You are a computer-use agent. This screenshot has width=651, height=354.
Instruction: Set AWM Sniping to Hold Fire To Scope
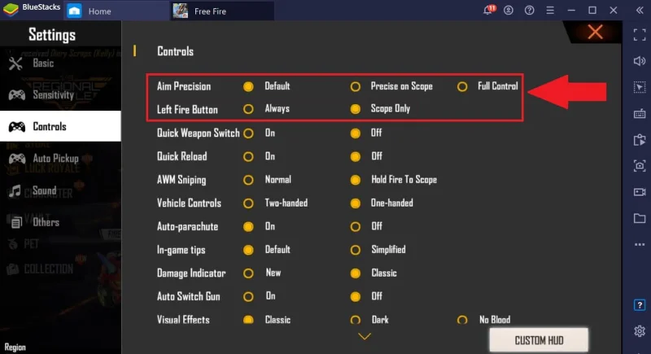[356, 180]
